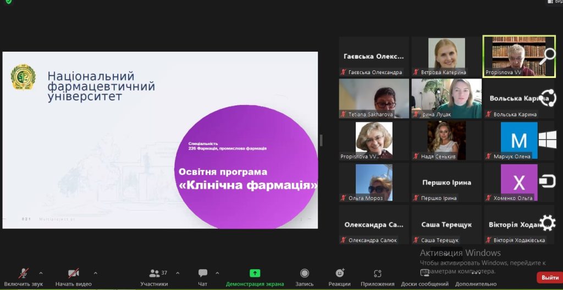
Task: Open the Приложения apps panel
Action: click(x=377, y=277)
